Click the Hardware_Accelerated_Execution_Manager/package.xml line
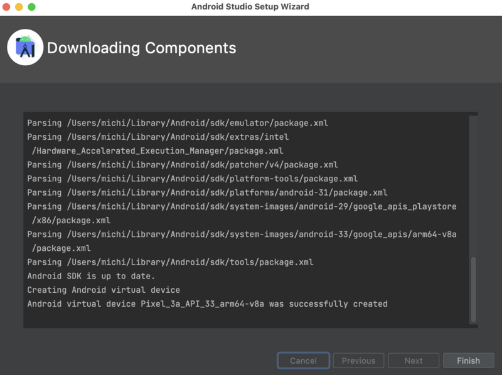The width and height of the screenshot is (502, 375). pyautogui.click(x=158, y=151)
